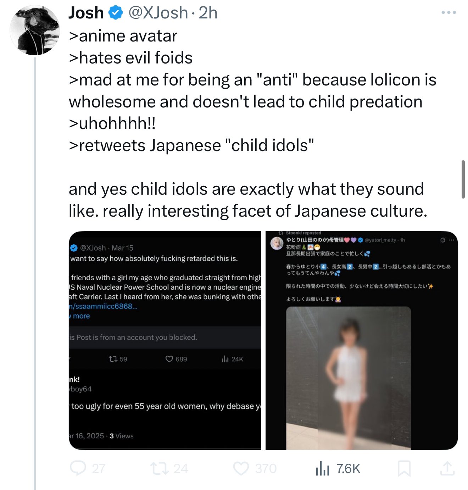Open the @XJosh handle link

click(158, 13)
